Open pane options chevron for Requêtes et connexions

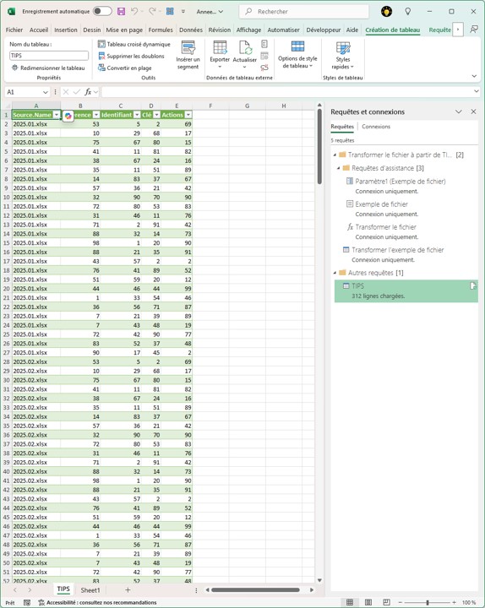tap(459, 111)
